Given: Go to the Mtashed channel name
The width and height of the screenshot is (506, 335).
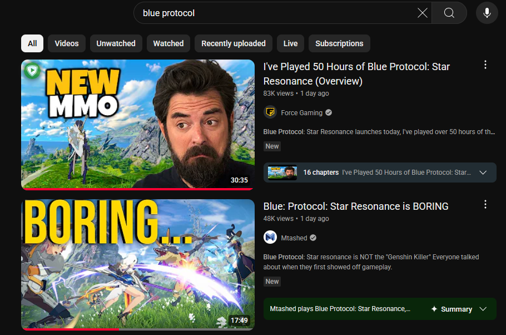Looking at the screenshot, I should point(294,238).
